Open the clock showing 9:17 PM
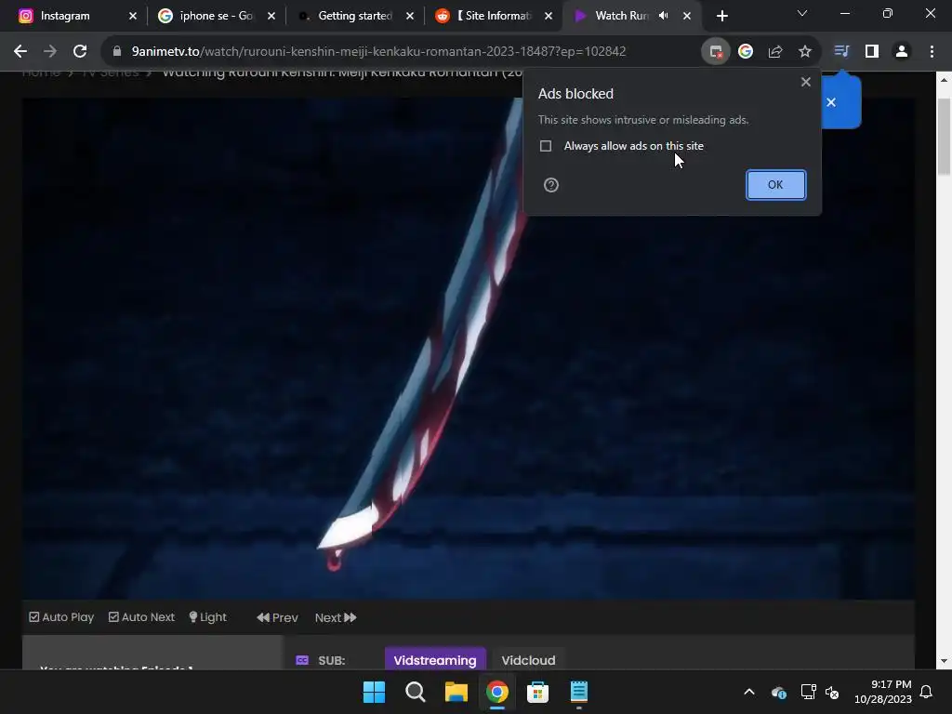Viewport: 952px width, 714px height. click(883, 692)
